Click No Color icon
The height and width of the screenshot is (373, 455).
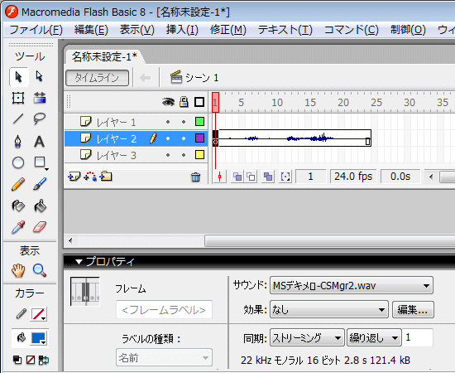click(31, 361)
